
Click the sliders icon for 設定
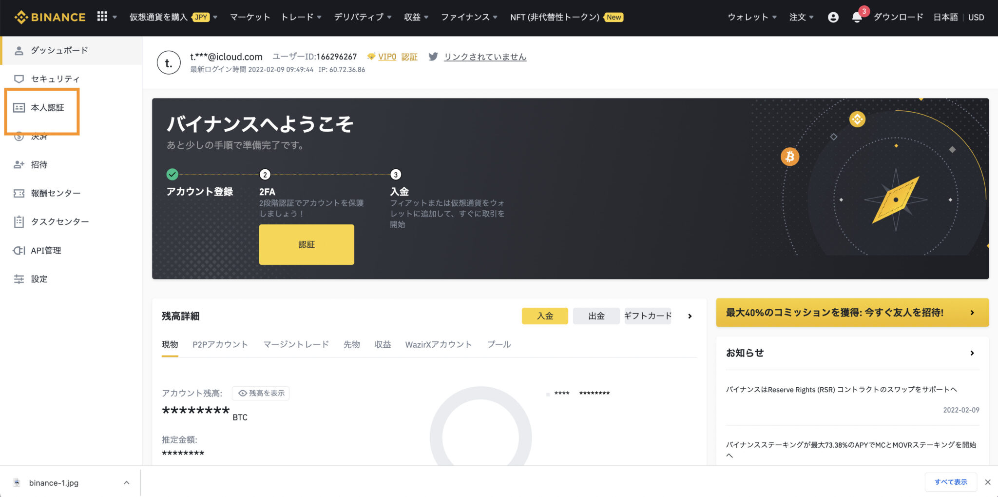(x=19, y=279)
